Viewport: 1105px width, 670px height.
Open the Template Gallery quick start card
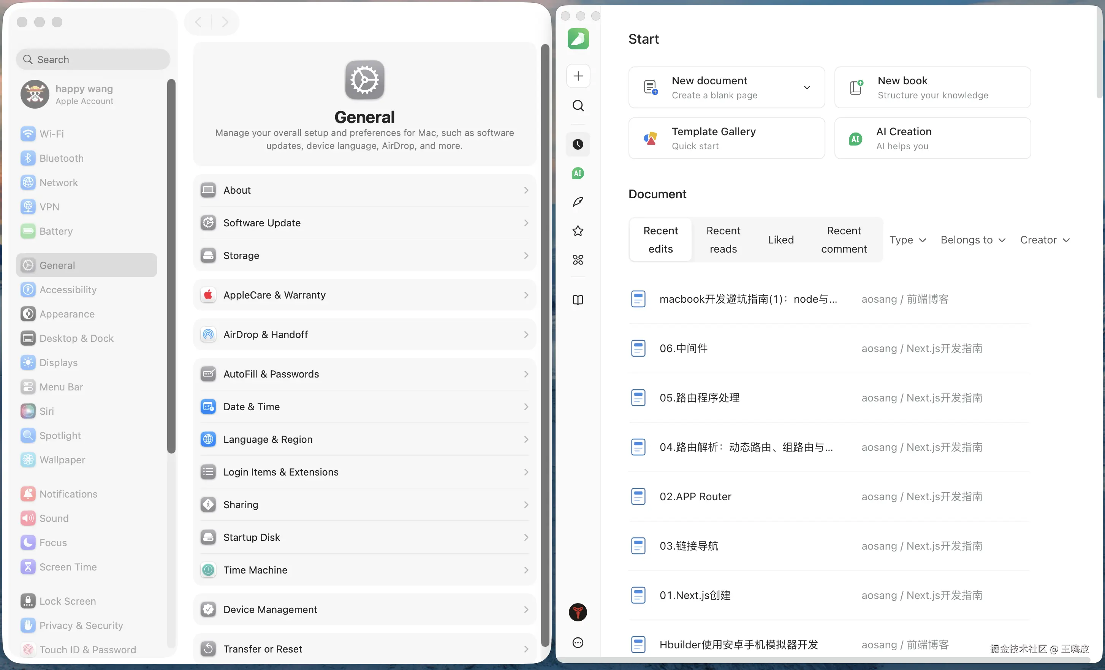[726, 138]
